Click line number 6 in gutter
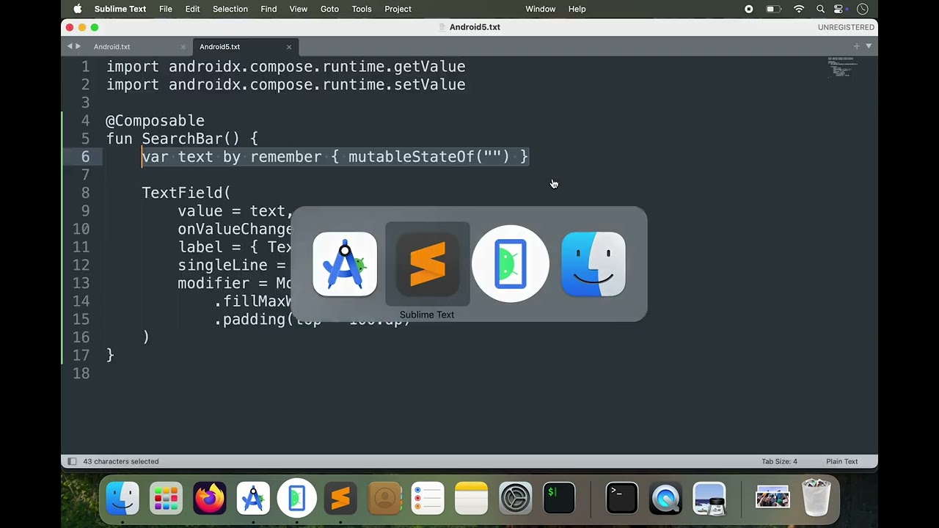The image size is (939, 528). tap(86, 157)
